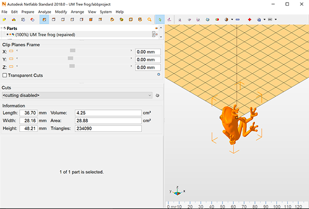This screenshot has height=209, width=309.
Task: Click the blue gear sphere icon
Action: 259,20
